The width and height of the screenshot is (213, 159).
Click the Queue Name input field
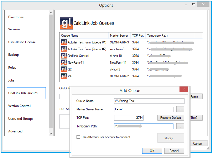(x=149, y=101)
